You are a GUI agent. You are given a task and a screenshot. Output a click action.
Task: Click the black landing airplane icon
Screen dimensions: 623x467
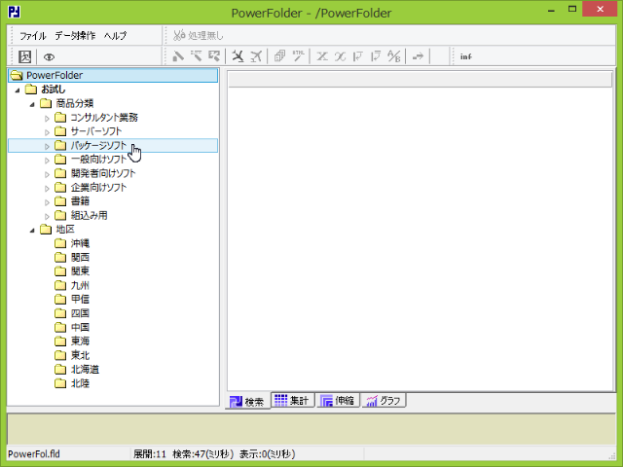click(238, 56)
